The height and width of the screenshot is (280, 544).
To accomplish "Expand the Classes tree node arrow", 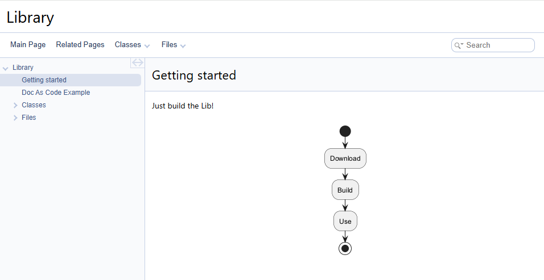I will 15,105.
